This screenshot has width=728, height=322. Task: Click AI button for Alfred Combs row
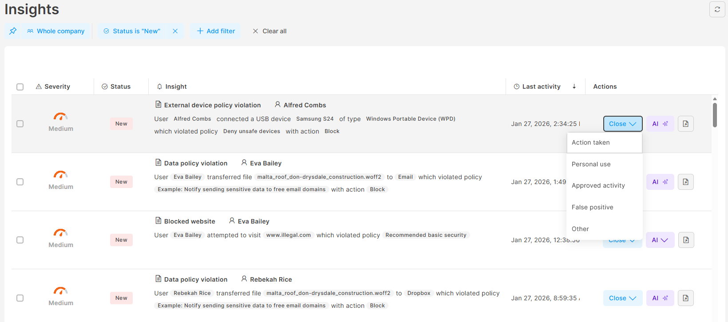click(660, 124)
